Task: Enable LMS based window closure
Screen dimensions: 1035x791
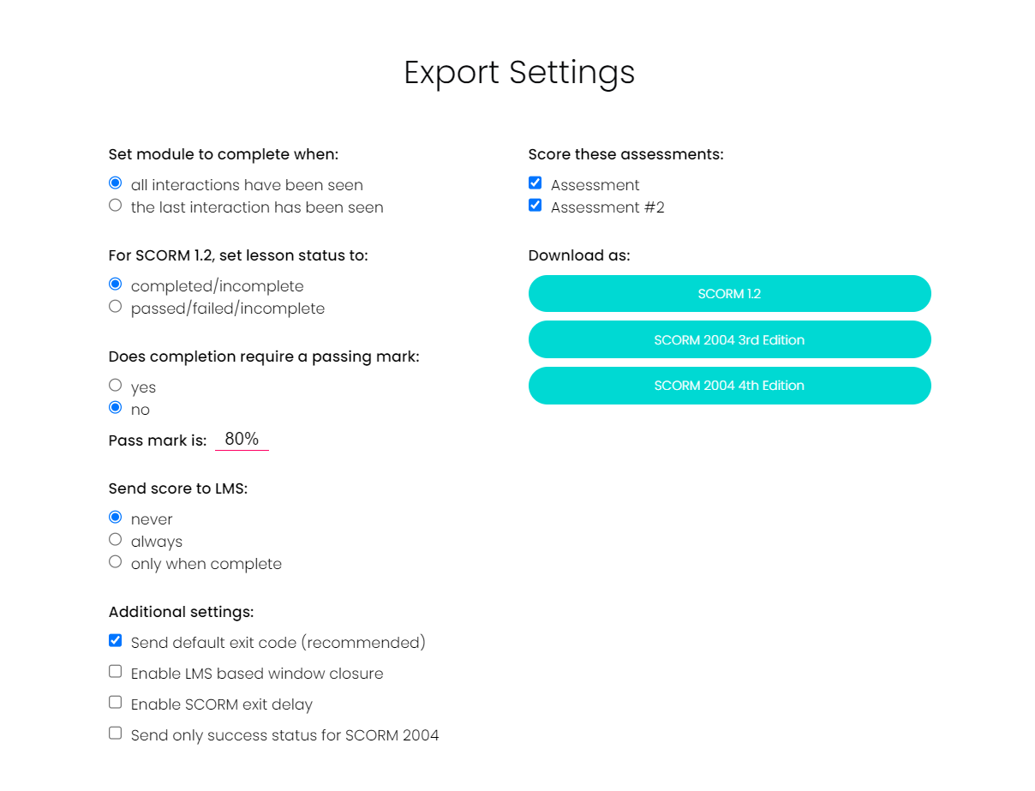Action: (116, 672)
